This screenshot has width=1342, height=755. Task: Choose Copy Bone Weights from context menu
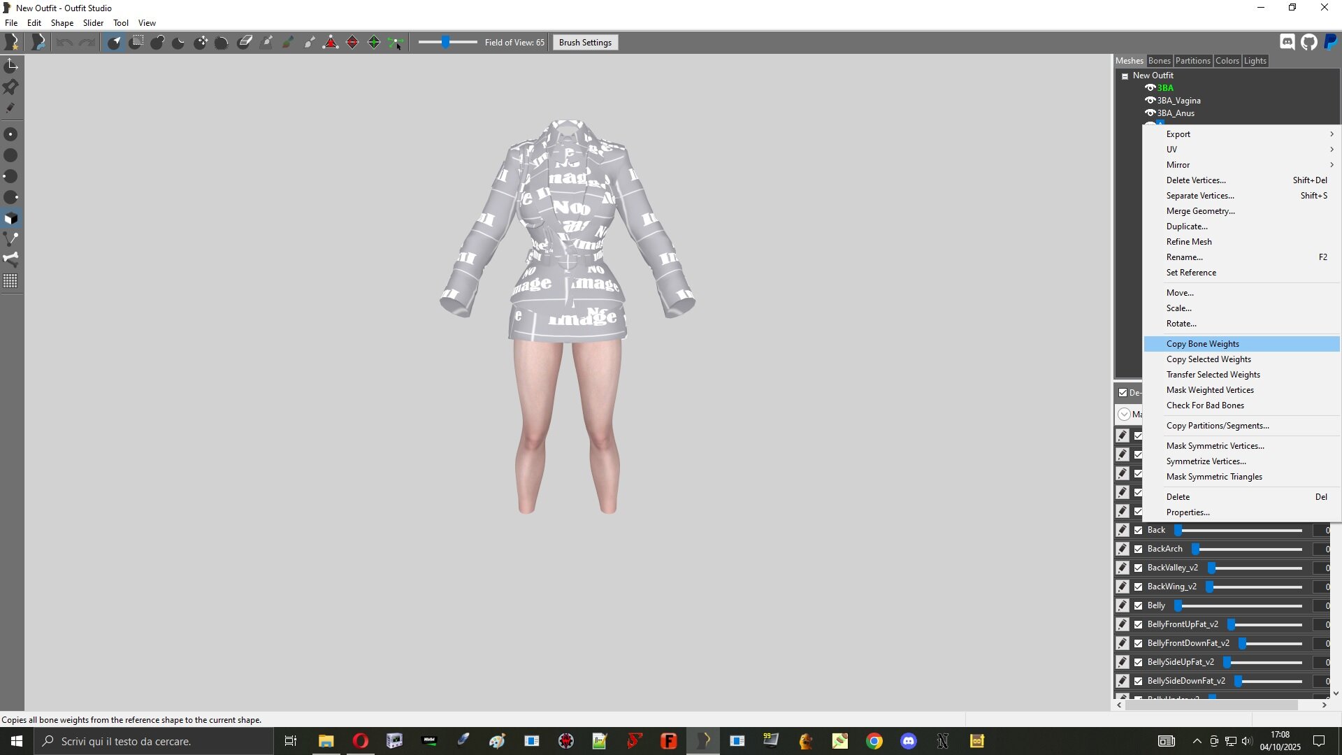point(1242,344)
